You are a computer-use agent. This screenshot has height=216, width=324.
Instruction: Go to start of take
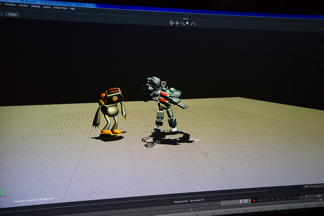[260, 200]
